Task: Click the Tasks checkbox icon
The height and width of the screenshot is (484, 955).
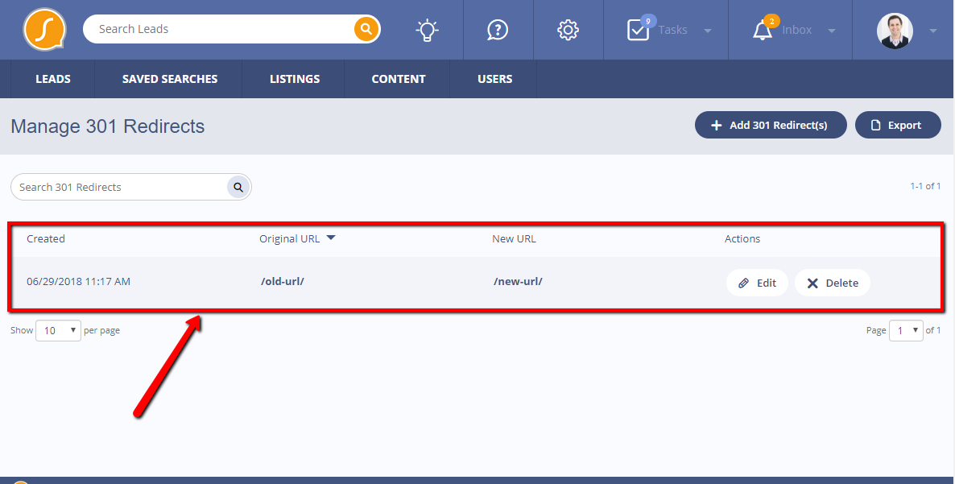Action: click(x=639, y=30)
